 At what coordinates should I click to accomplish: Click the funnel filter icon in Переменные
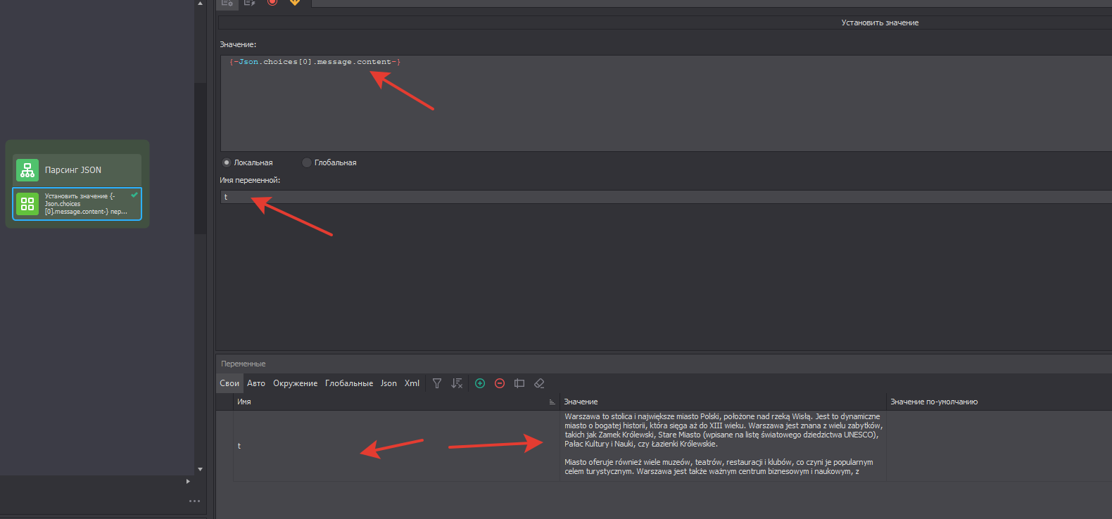pyautogui.click(x=437, y=383)
